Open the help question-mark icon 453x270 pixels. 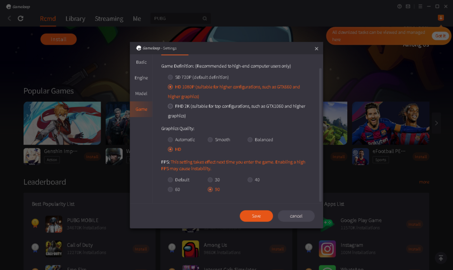click(x=399, y=7)
